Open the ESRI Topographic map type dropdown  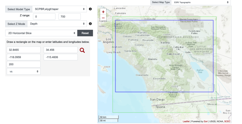pyautogui.click(x=201, y=2)
